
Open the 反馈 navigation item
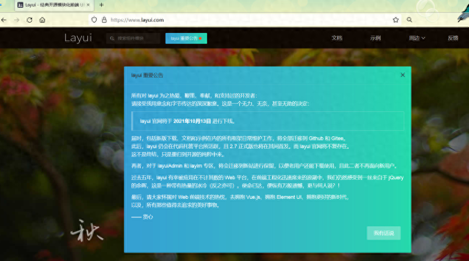coord(453,38)
